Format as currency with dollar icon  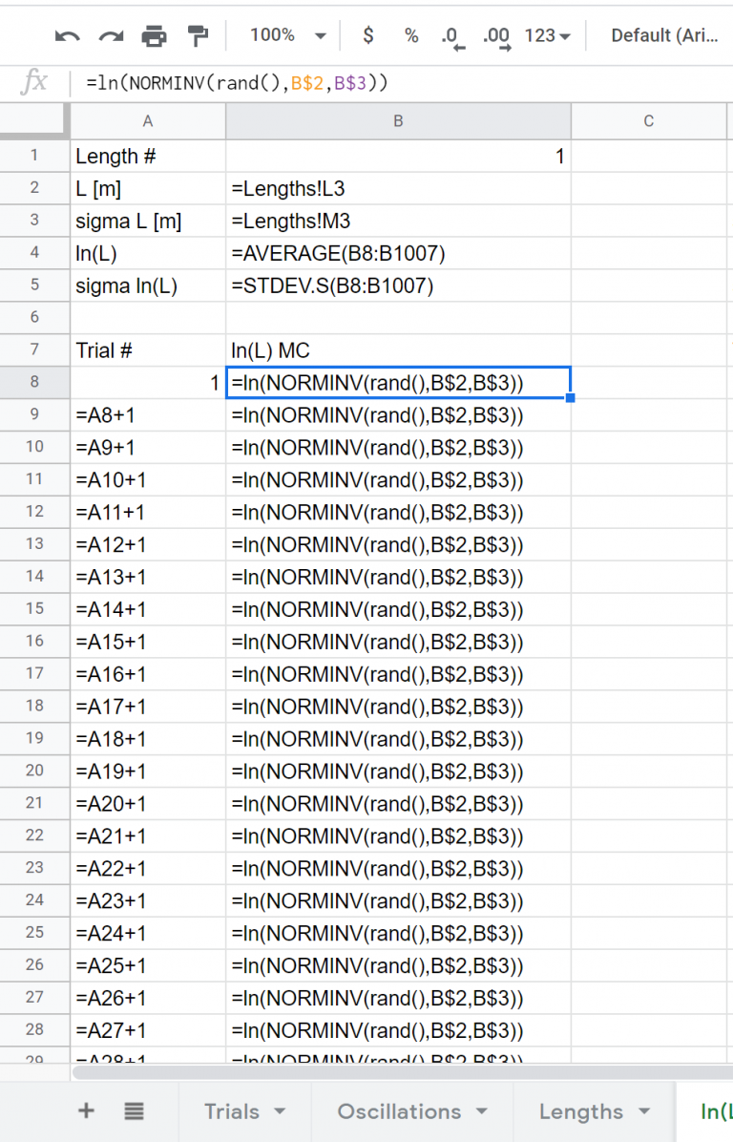(x=368, y=35)
